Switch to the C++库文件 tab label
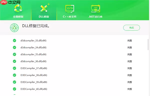The height and width of the screenshot is (96, 150). pos(70,17)
